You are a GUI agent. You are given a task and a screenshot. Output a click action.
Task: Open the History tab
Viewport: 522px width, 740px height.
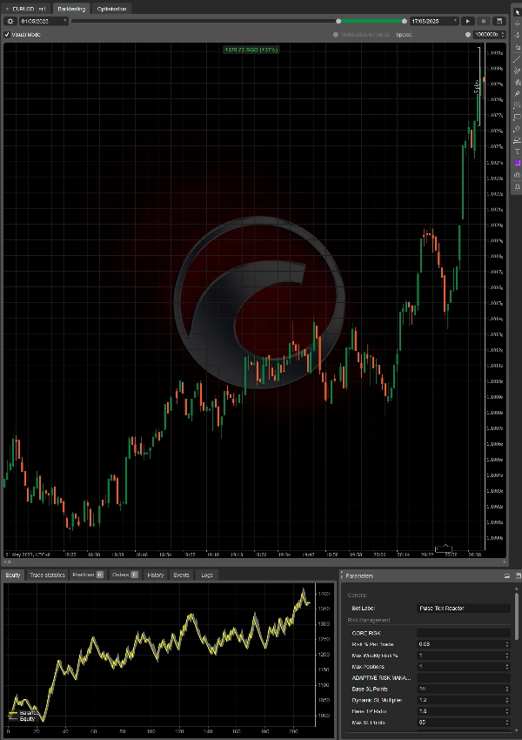155,575
